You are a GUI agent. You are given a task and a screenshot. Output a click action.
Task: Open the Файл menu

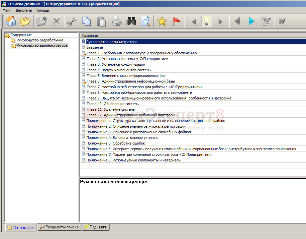coord(7,10)
